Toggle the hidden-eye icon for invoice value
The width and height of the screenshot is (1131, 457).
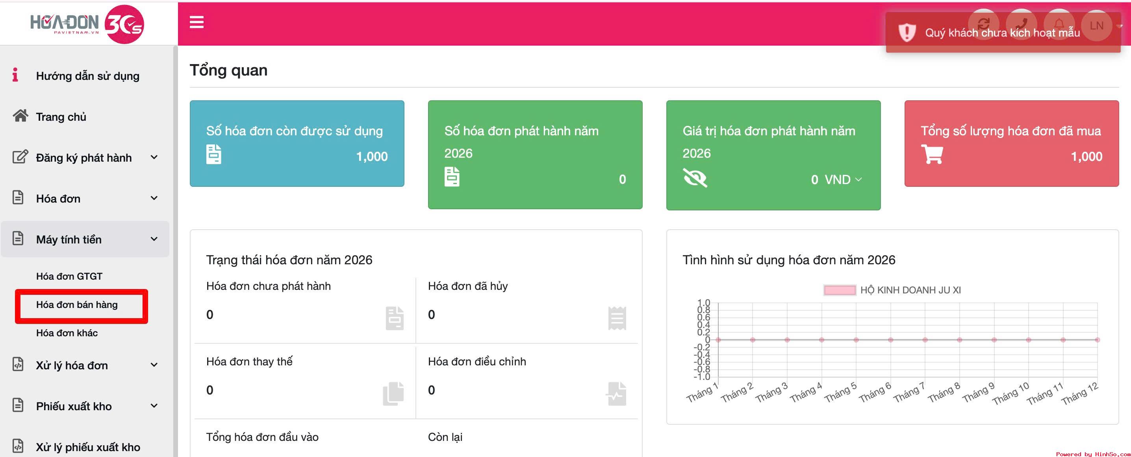coord(695,178)
